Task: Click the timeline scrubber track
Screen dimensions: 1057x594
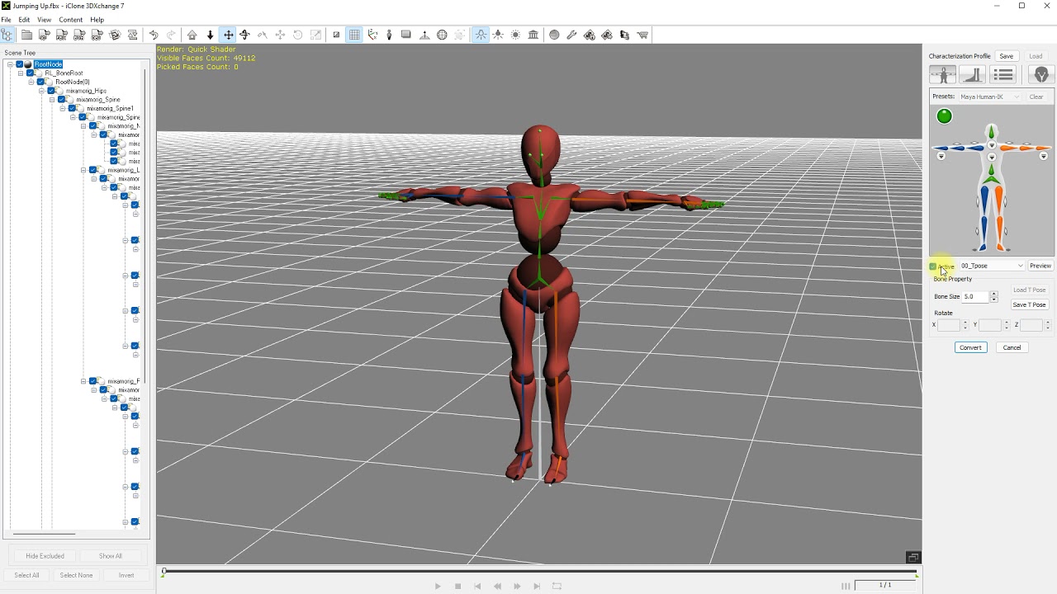Action: (540, 571)
